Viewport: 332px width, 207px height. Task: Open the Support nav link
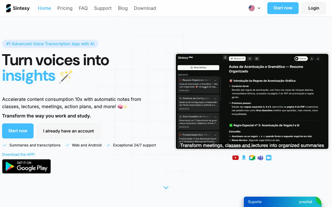[x=103, y=8]
